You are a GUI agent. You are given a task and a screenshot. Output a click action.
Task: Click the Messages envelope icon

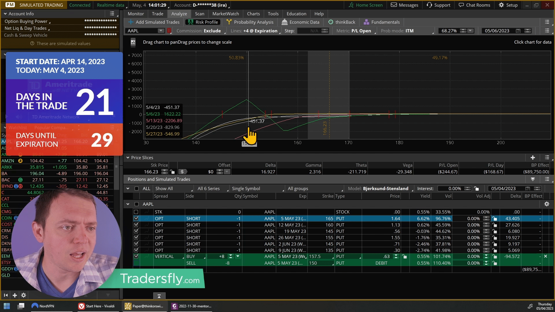(394, 5)
